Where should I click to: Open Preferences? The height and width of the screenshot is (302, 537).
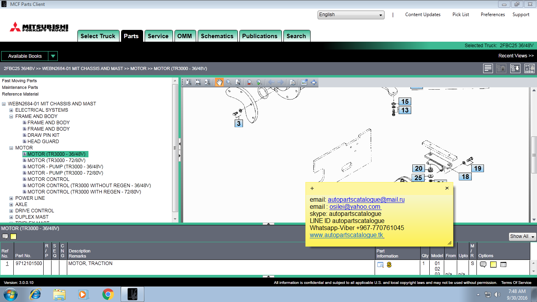493,15
